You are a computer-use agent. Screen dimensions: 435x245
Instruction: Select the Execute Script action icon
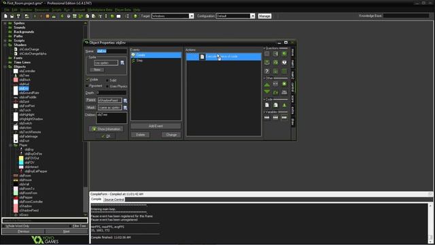[x=275, y=105]
